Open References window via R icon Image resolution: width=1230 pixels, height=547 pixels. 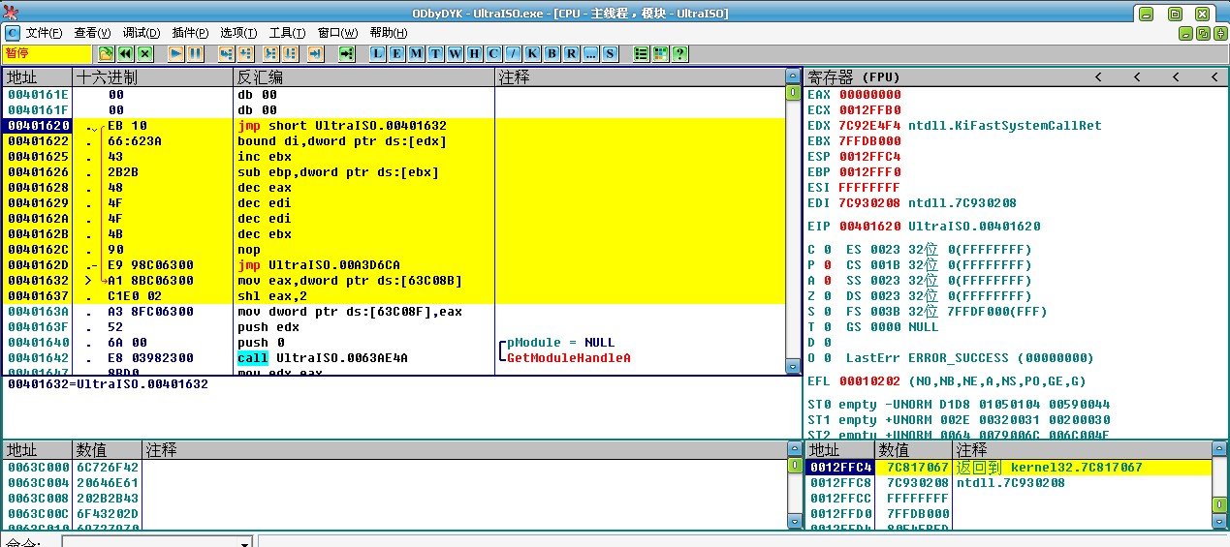click(571, 53)
